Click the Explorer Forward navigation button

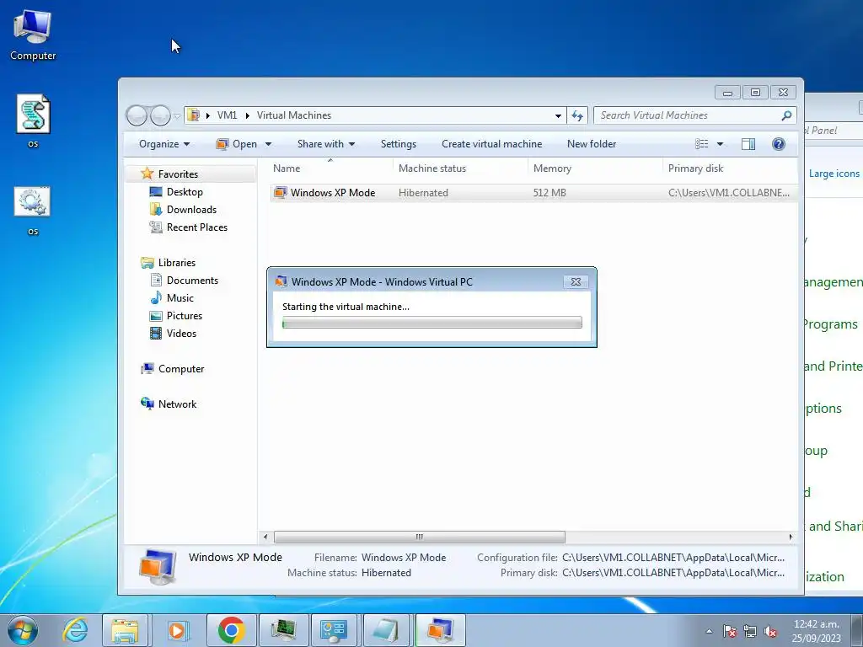[x=160, y=115]
